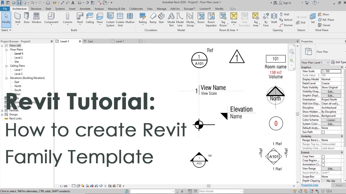
Task: Select the Column tool
Action: (68, 19)
